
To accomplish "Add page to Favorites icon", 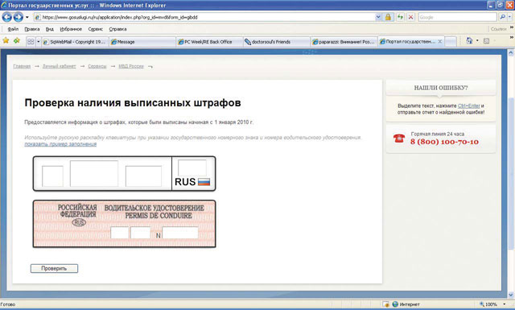I will [x=16, y=41].
